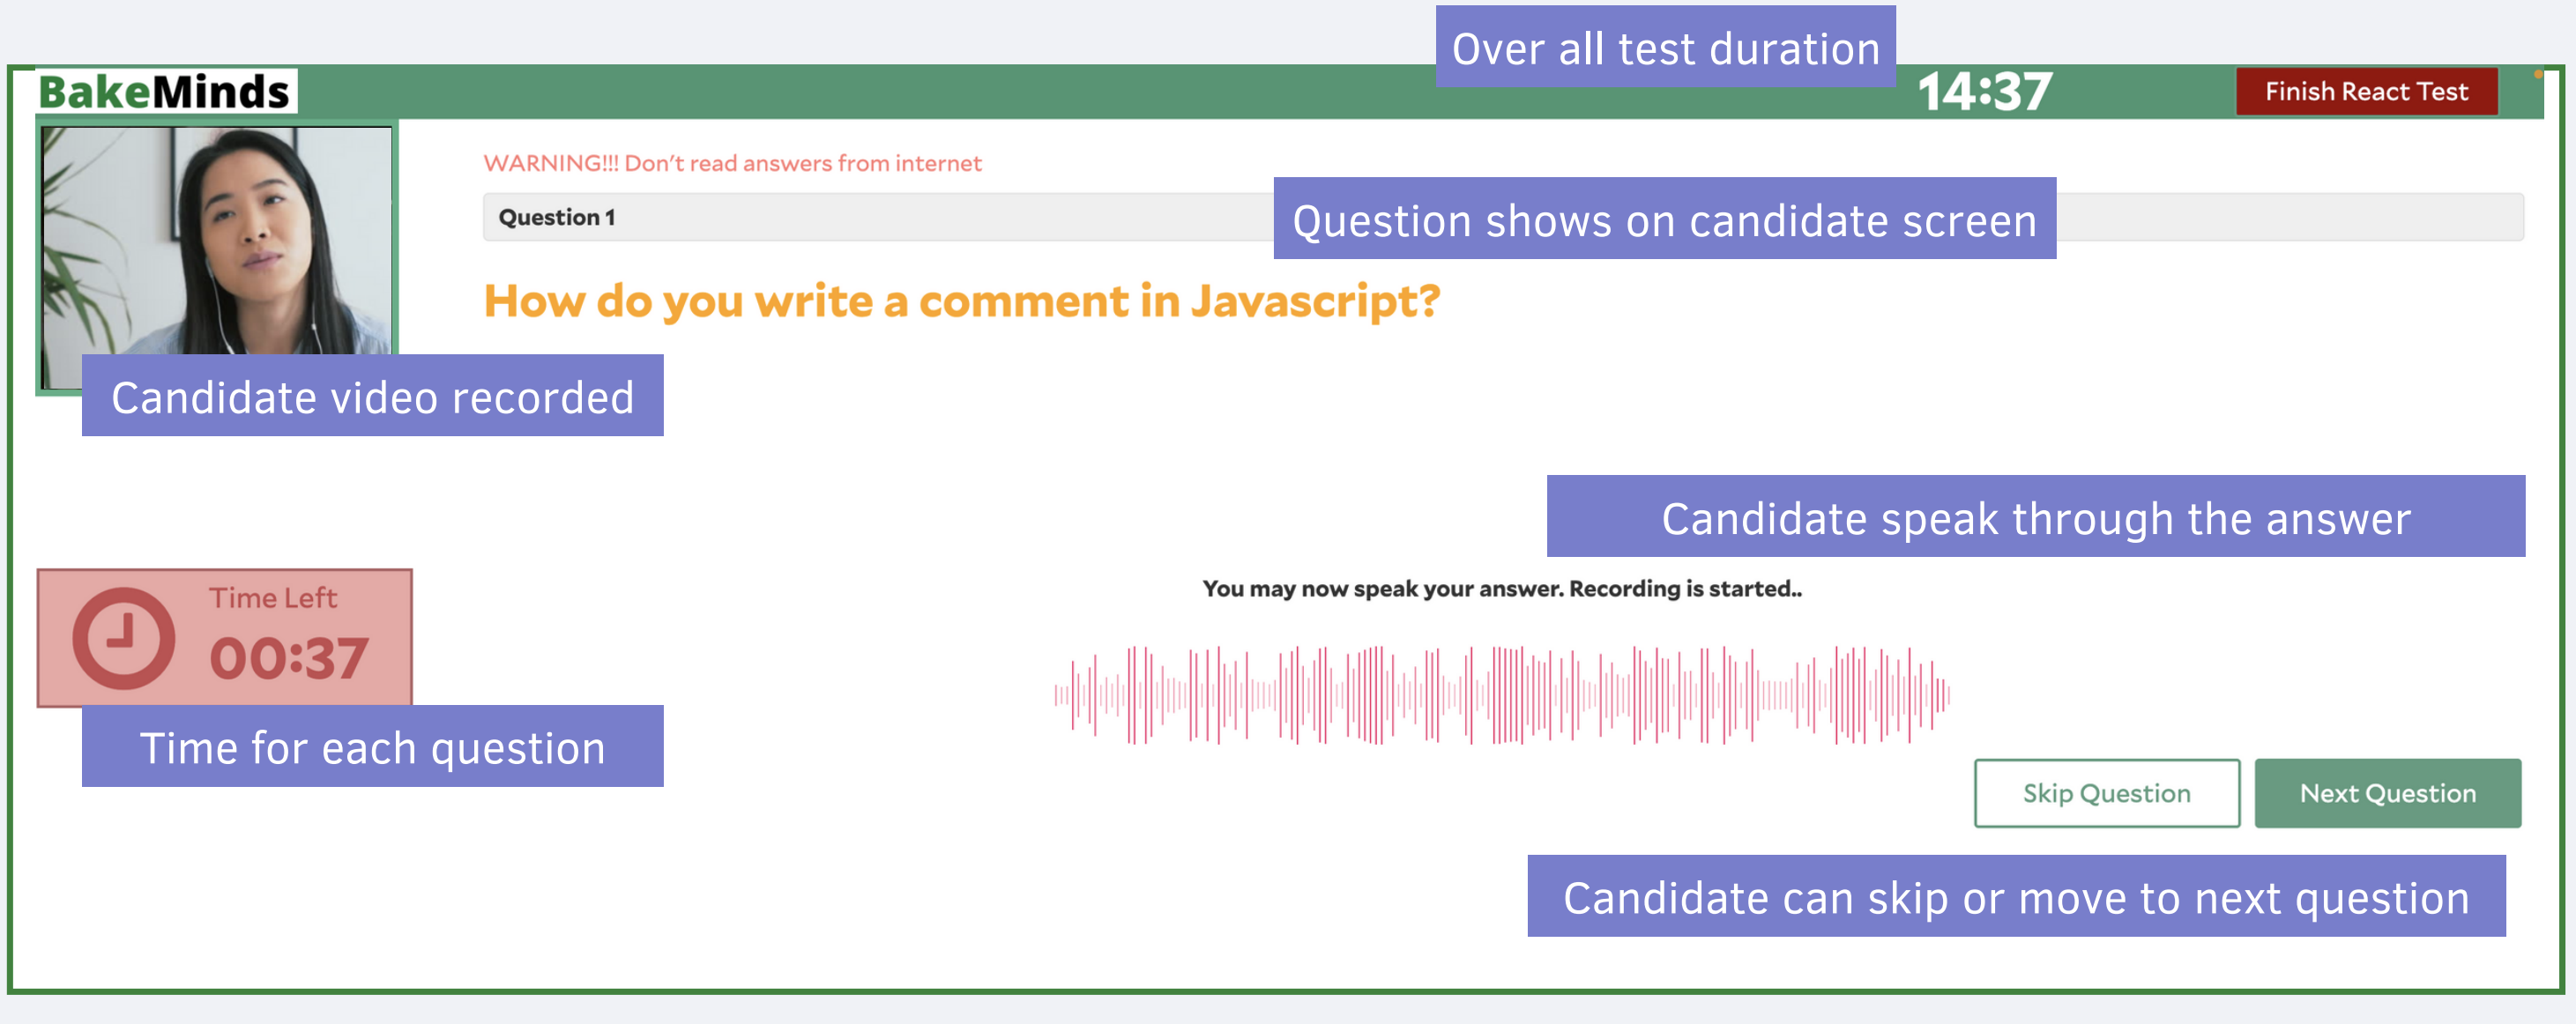The height and width of the screenshot is (1024, 2576).
Task: Click the "Time Left" label
Action: pos(273,598)
